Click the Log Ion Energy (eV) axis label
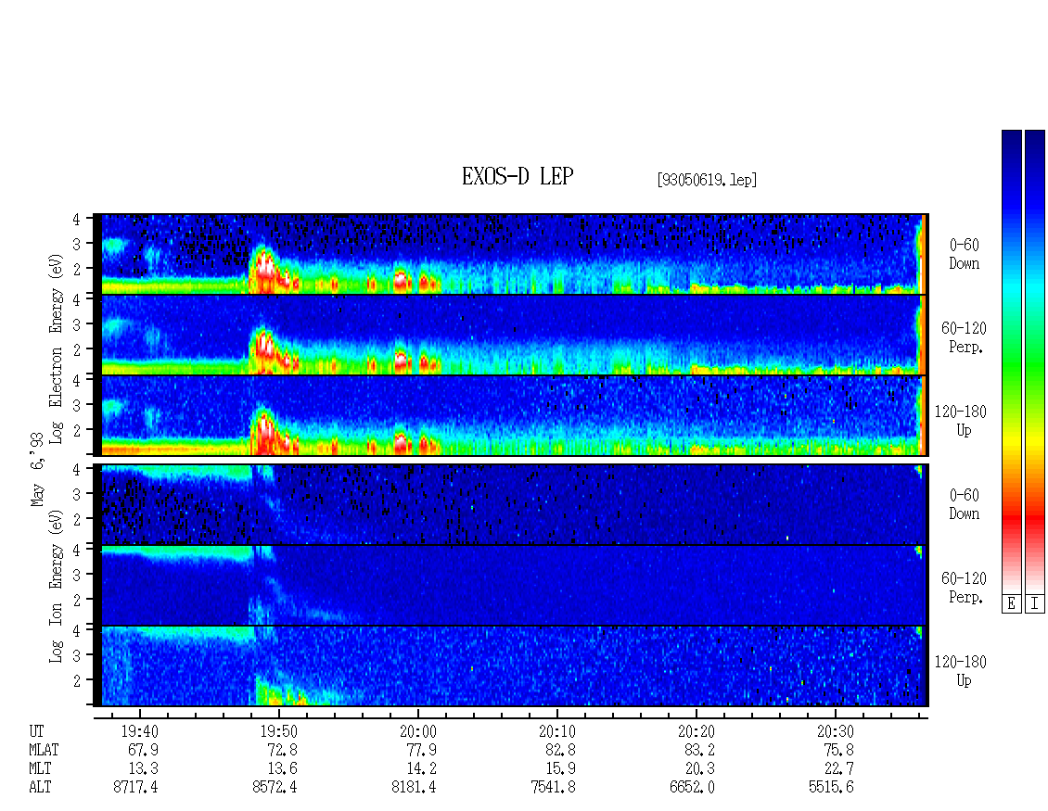The height and width of the screenshot is (811, 1048). pos(56,587)
